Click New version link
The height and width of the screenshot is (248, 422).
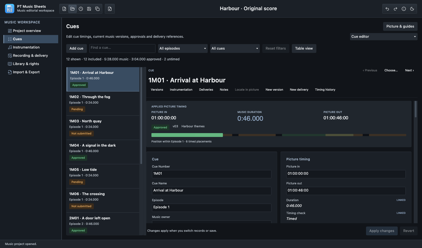point(274,90)
